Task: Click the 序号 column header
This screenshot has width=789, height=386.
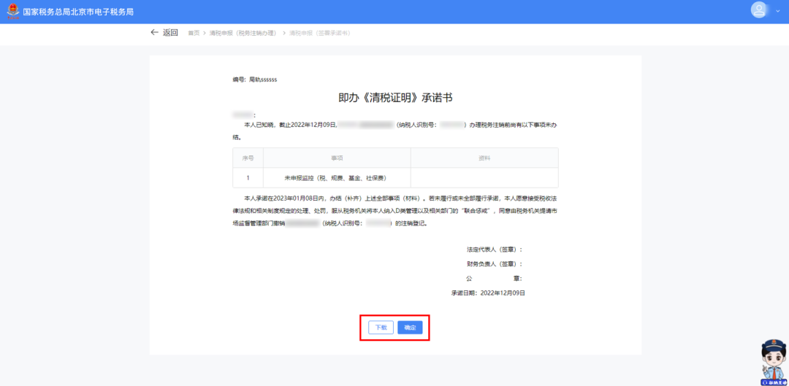Action: click(x=248, y=158)
